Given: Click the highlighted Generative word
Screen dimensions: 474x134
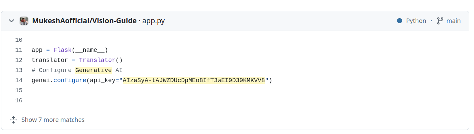Looking at the screenshot, I should click(x=94, y=70).
